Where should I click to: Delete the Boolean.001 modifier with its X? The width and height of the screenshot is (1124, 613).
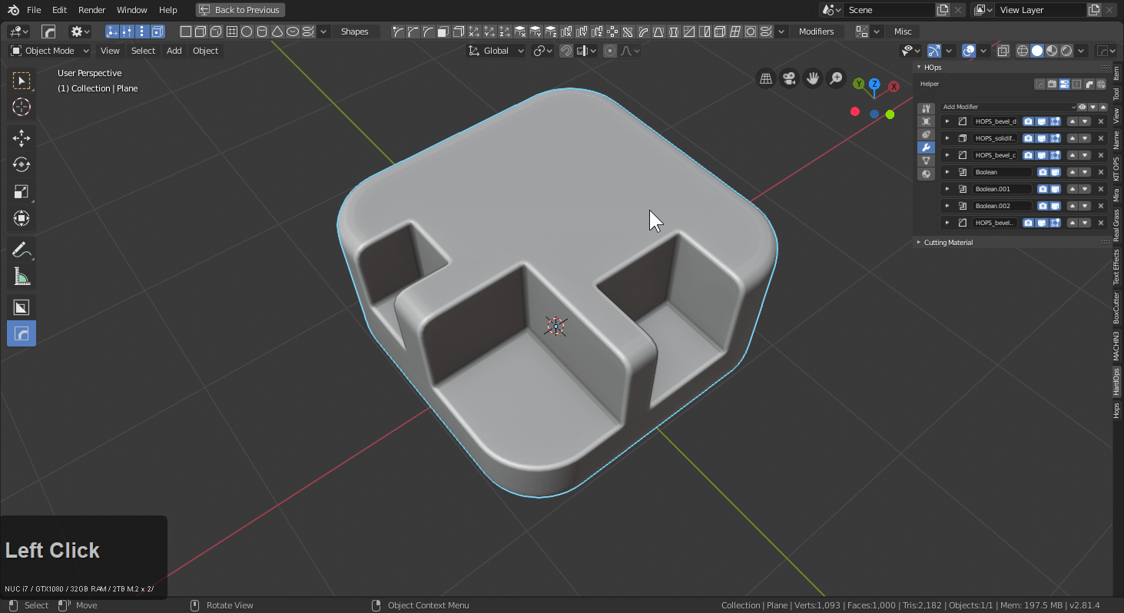(x=1100, y=189)
